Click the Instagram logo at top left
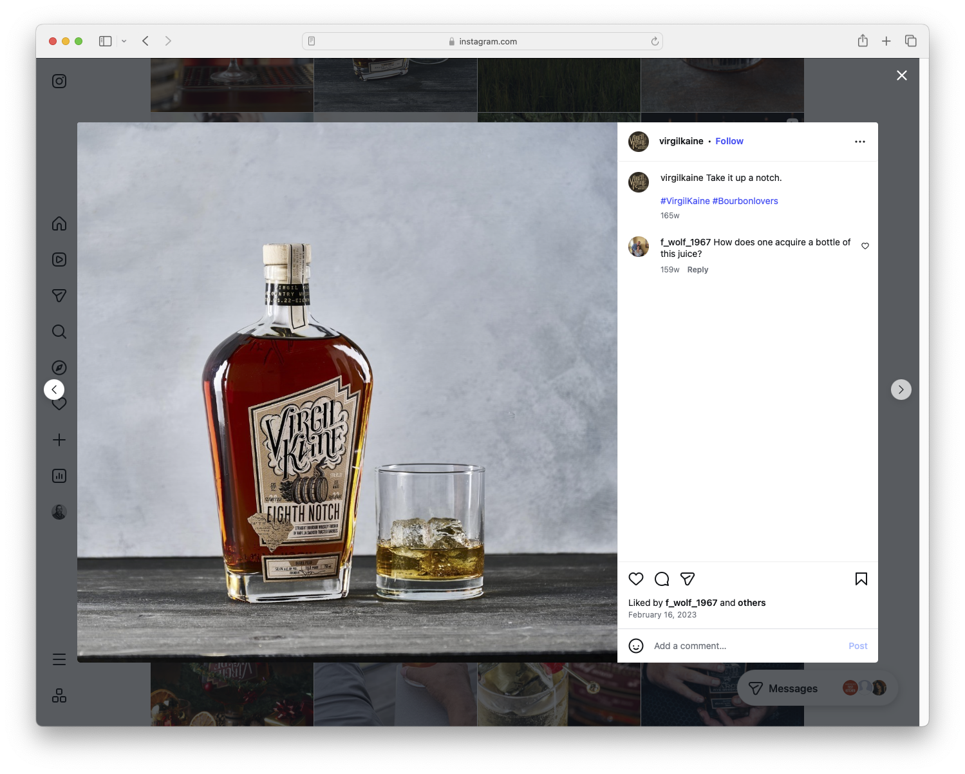 coord(59,81)
